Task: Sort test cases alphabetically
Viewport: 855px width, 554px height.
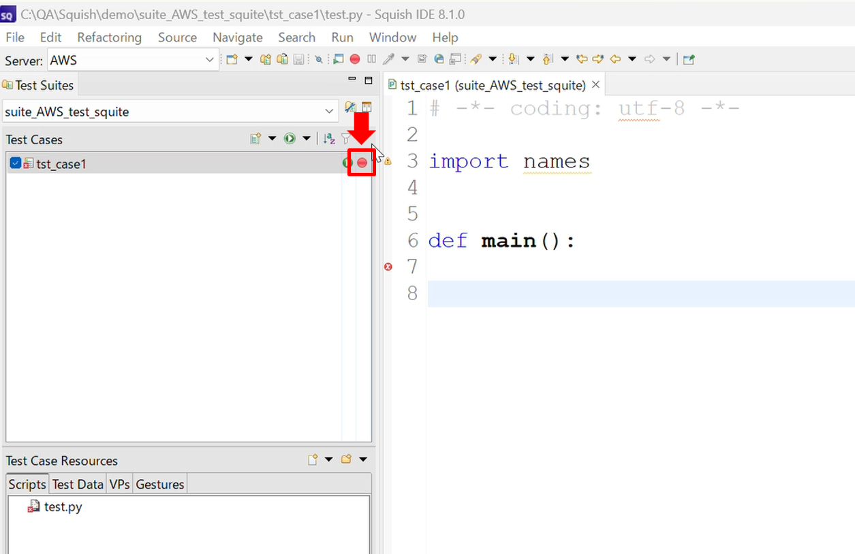Action: [329, 139]
